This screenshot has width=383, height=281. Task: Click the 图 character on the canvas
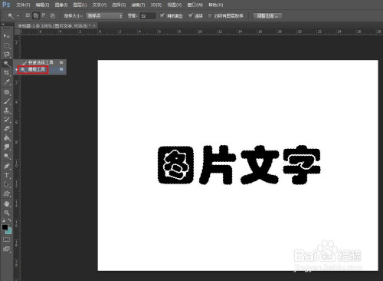click(x=175, y=165)
